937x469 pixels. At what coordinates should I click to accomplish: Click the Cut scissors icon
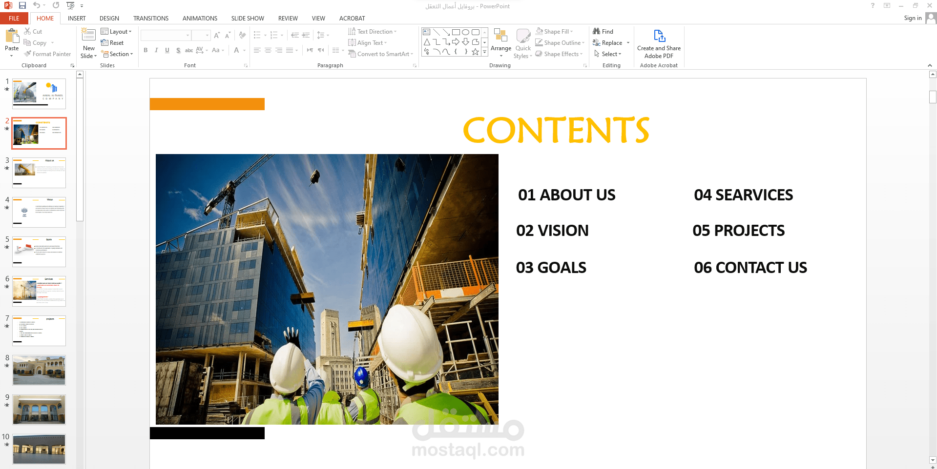(x=28, y=31)
